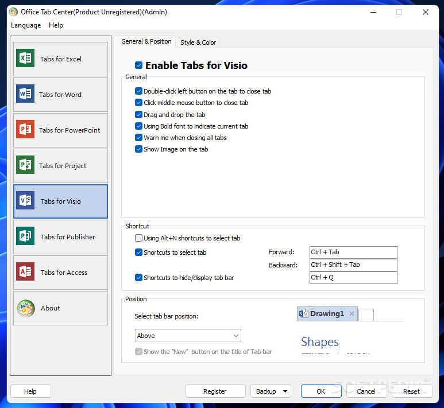Select the Word icon in sidebar

tap(25, 94)
